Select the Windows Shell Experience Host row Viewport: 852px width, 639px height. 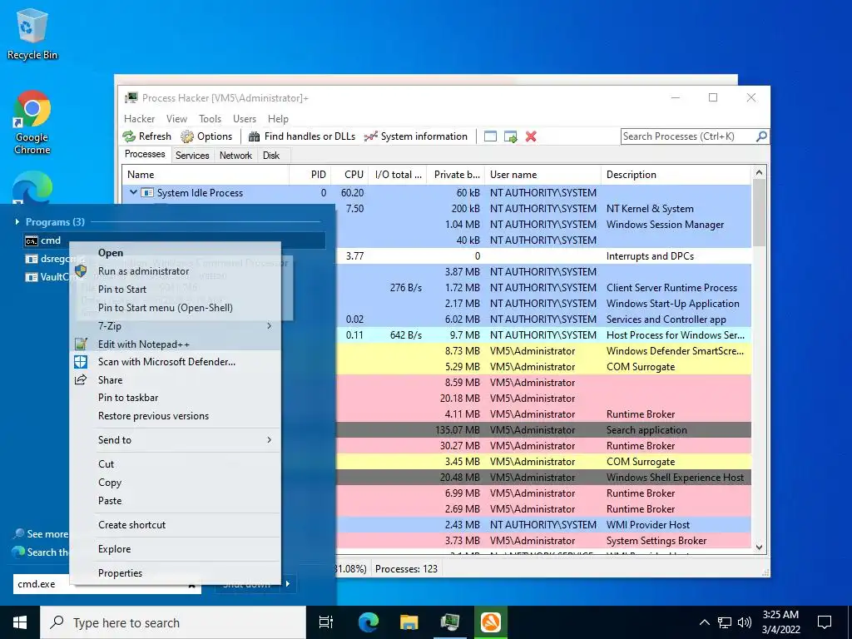(543, 477)
